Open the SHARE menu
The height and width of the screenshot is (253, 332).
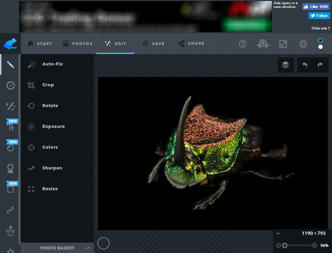(191, 43)
